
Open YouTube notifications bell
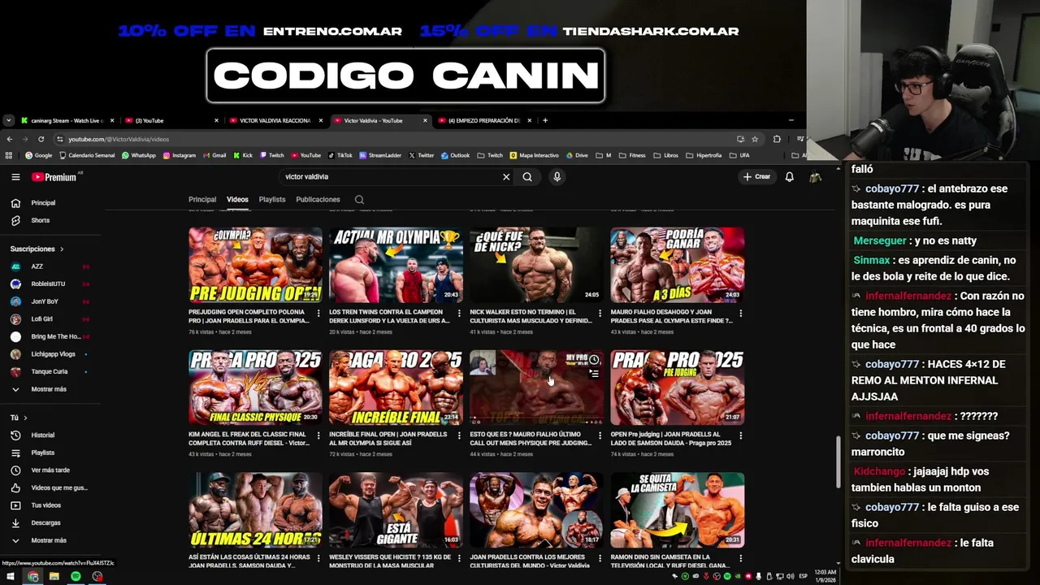(x=789, y=176)
